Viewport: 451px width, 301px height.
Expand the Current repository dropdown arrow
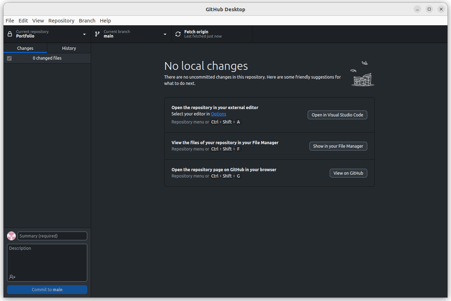84,34
